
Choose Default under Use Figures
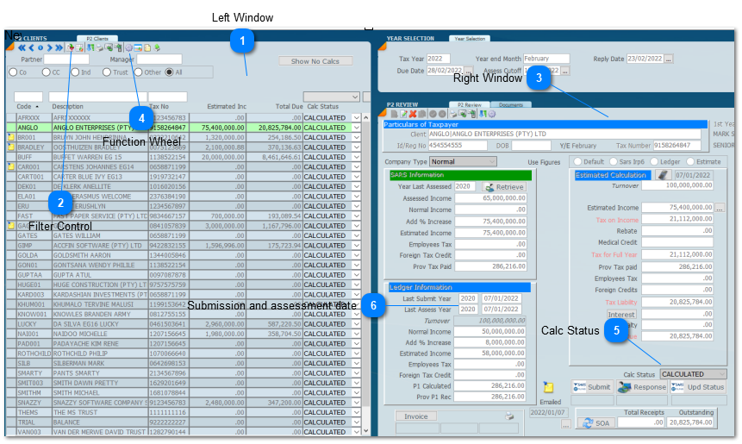click(577, 162)
